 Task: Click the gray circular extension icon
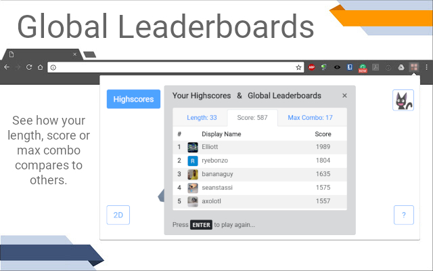point(388,67)
